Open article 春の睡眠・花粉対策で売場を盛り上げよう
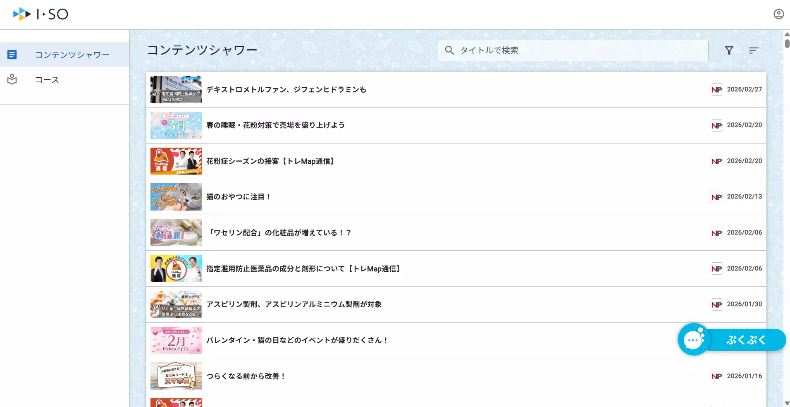Image resolution: width=790 pixels, height=407 pixels. point(275,125)
